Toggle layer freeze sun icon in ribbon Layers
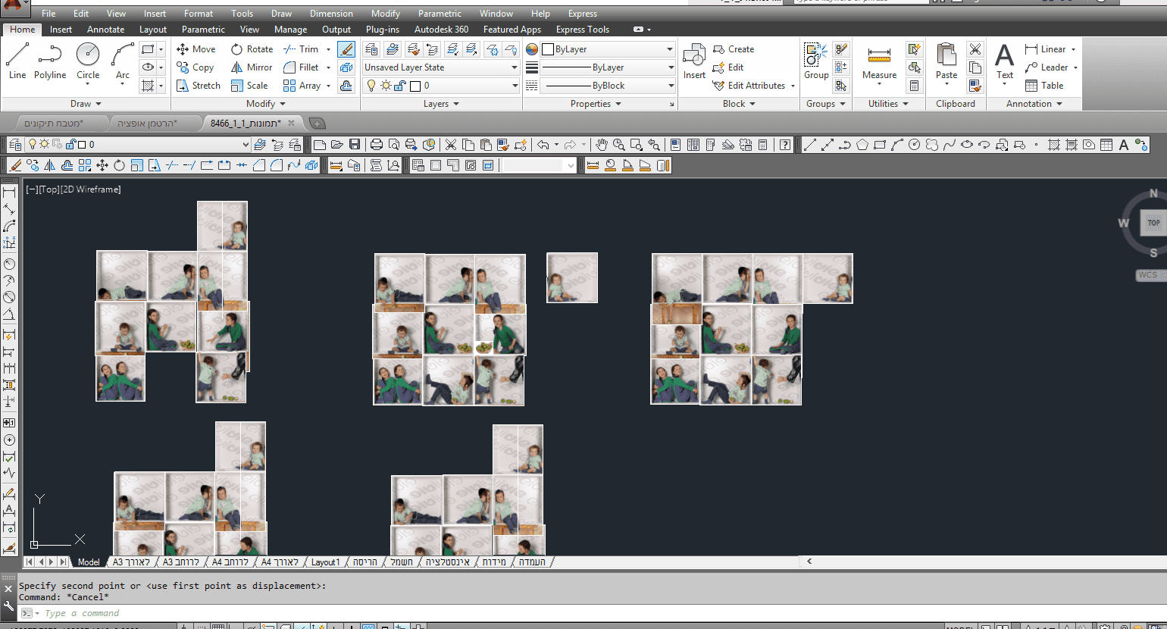Screen dimensions: 1167x629 point(386,86)
